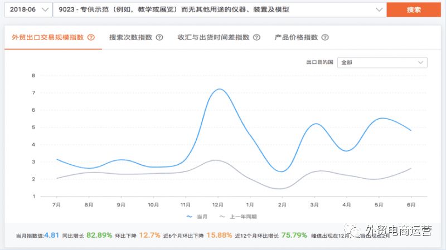Click the gray 上一年同期 legend line marker
Image resolution: width=446 pixels, height=250 pixels.
222,217
